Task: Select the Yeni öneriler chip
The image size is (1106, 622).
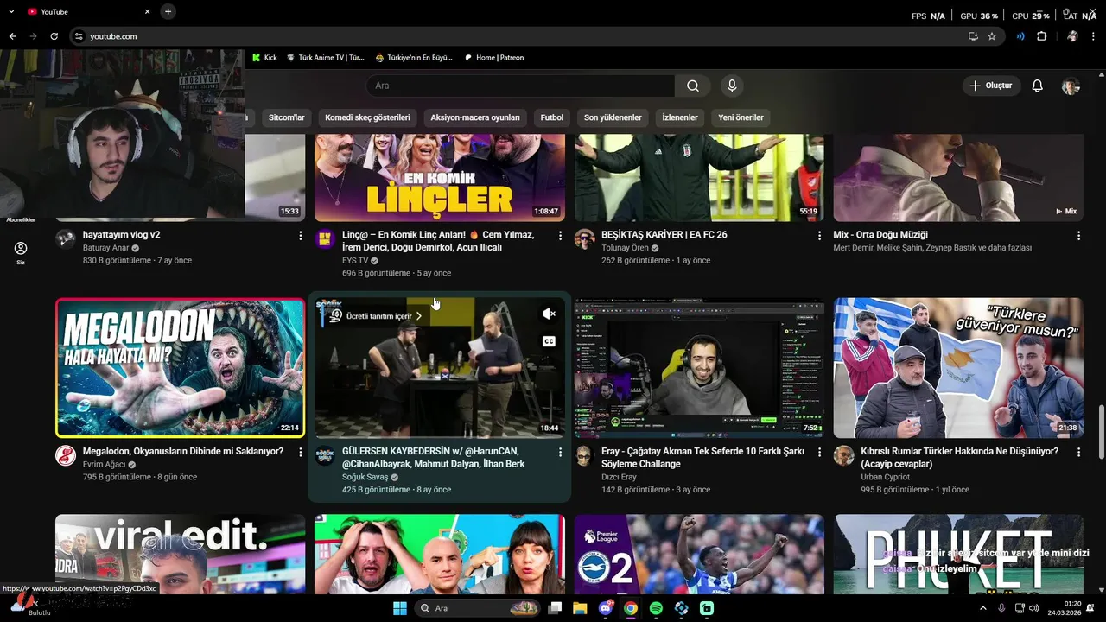Action: point(741,117)
